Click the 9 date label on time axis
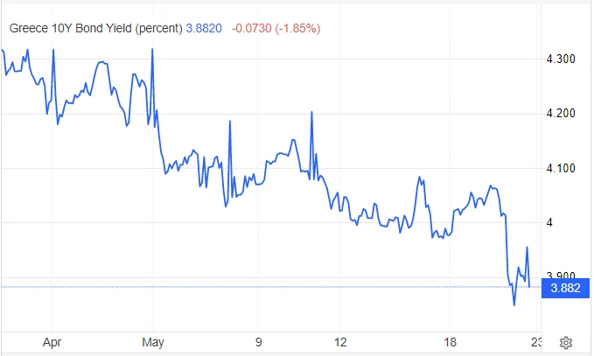Viewport: 594px width, 356px height. (x=258, y=341)
